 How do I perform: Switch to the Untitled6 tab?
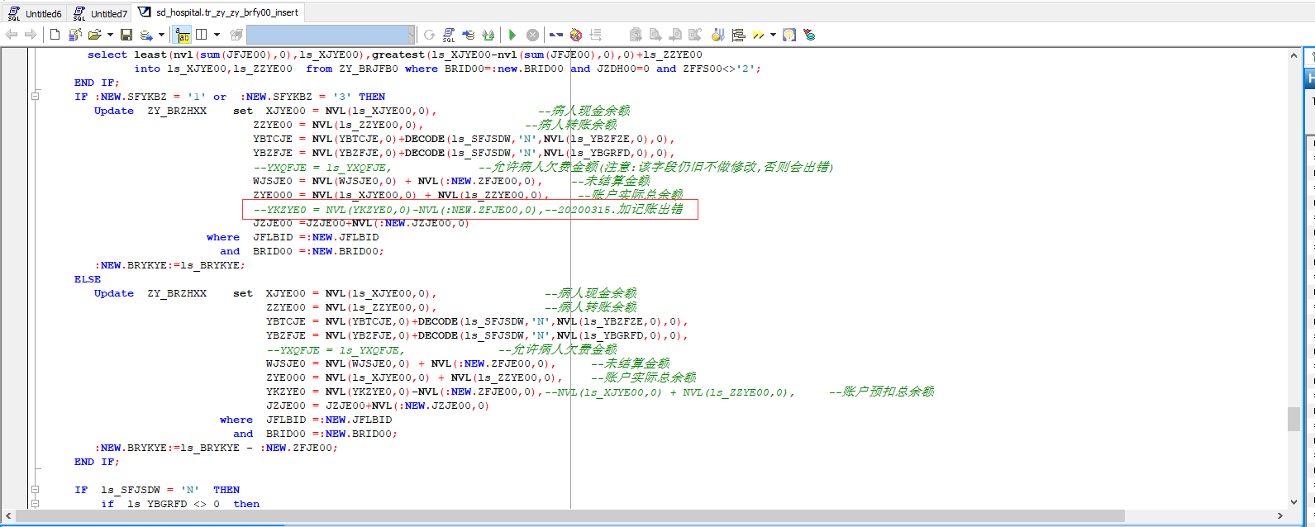(36, 13)
